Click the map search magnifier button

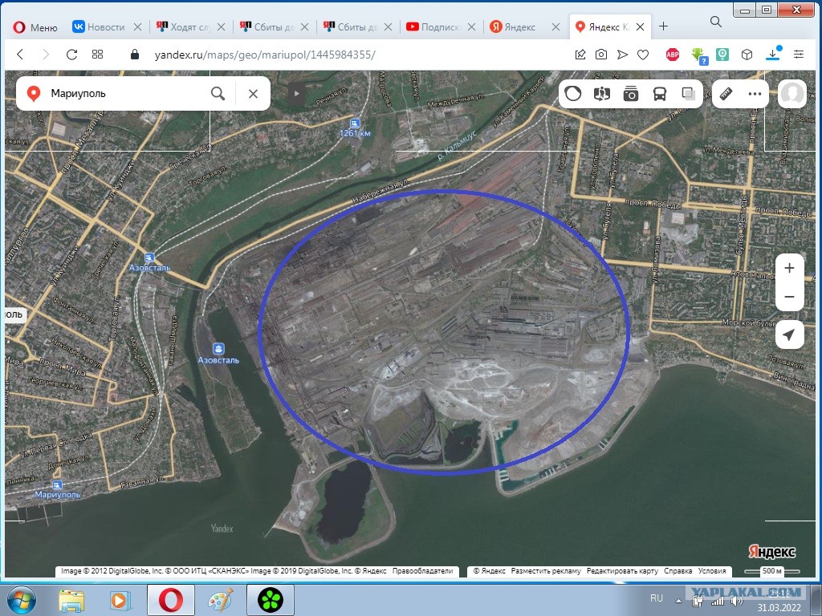coord(218,94)
